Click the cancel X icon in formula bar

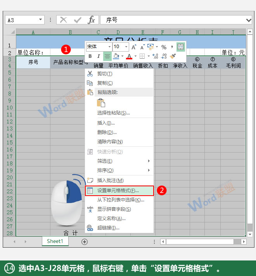tap(64, 20)
